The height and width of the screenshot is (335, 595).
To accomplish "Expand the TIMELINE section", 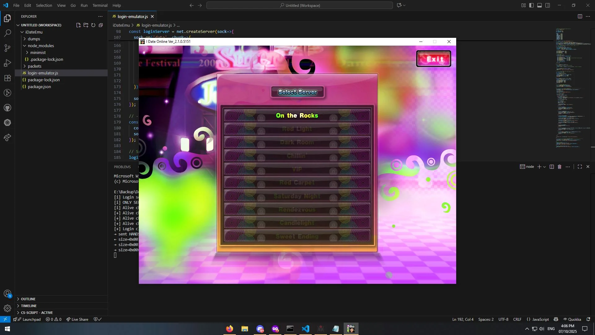I will click(61, 306).
